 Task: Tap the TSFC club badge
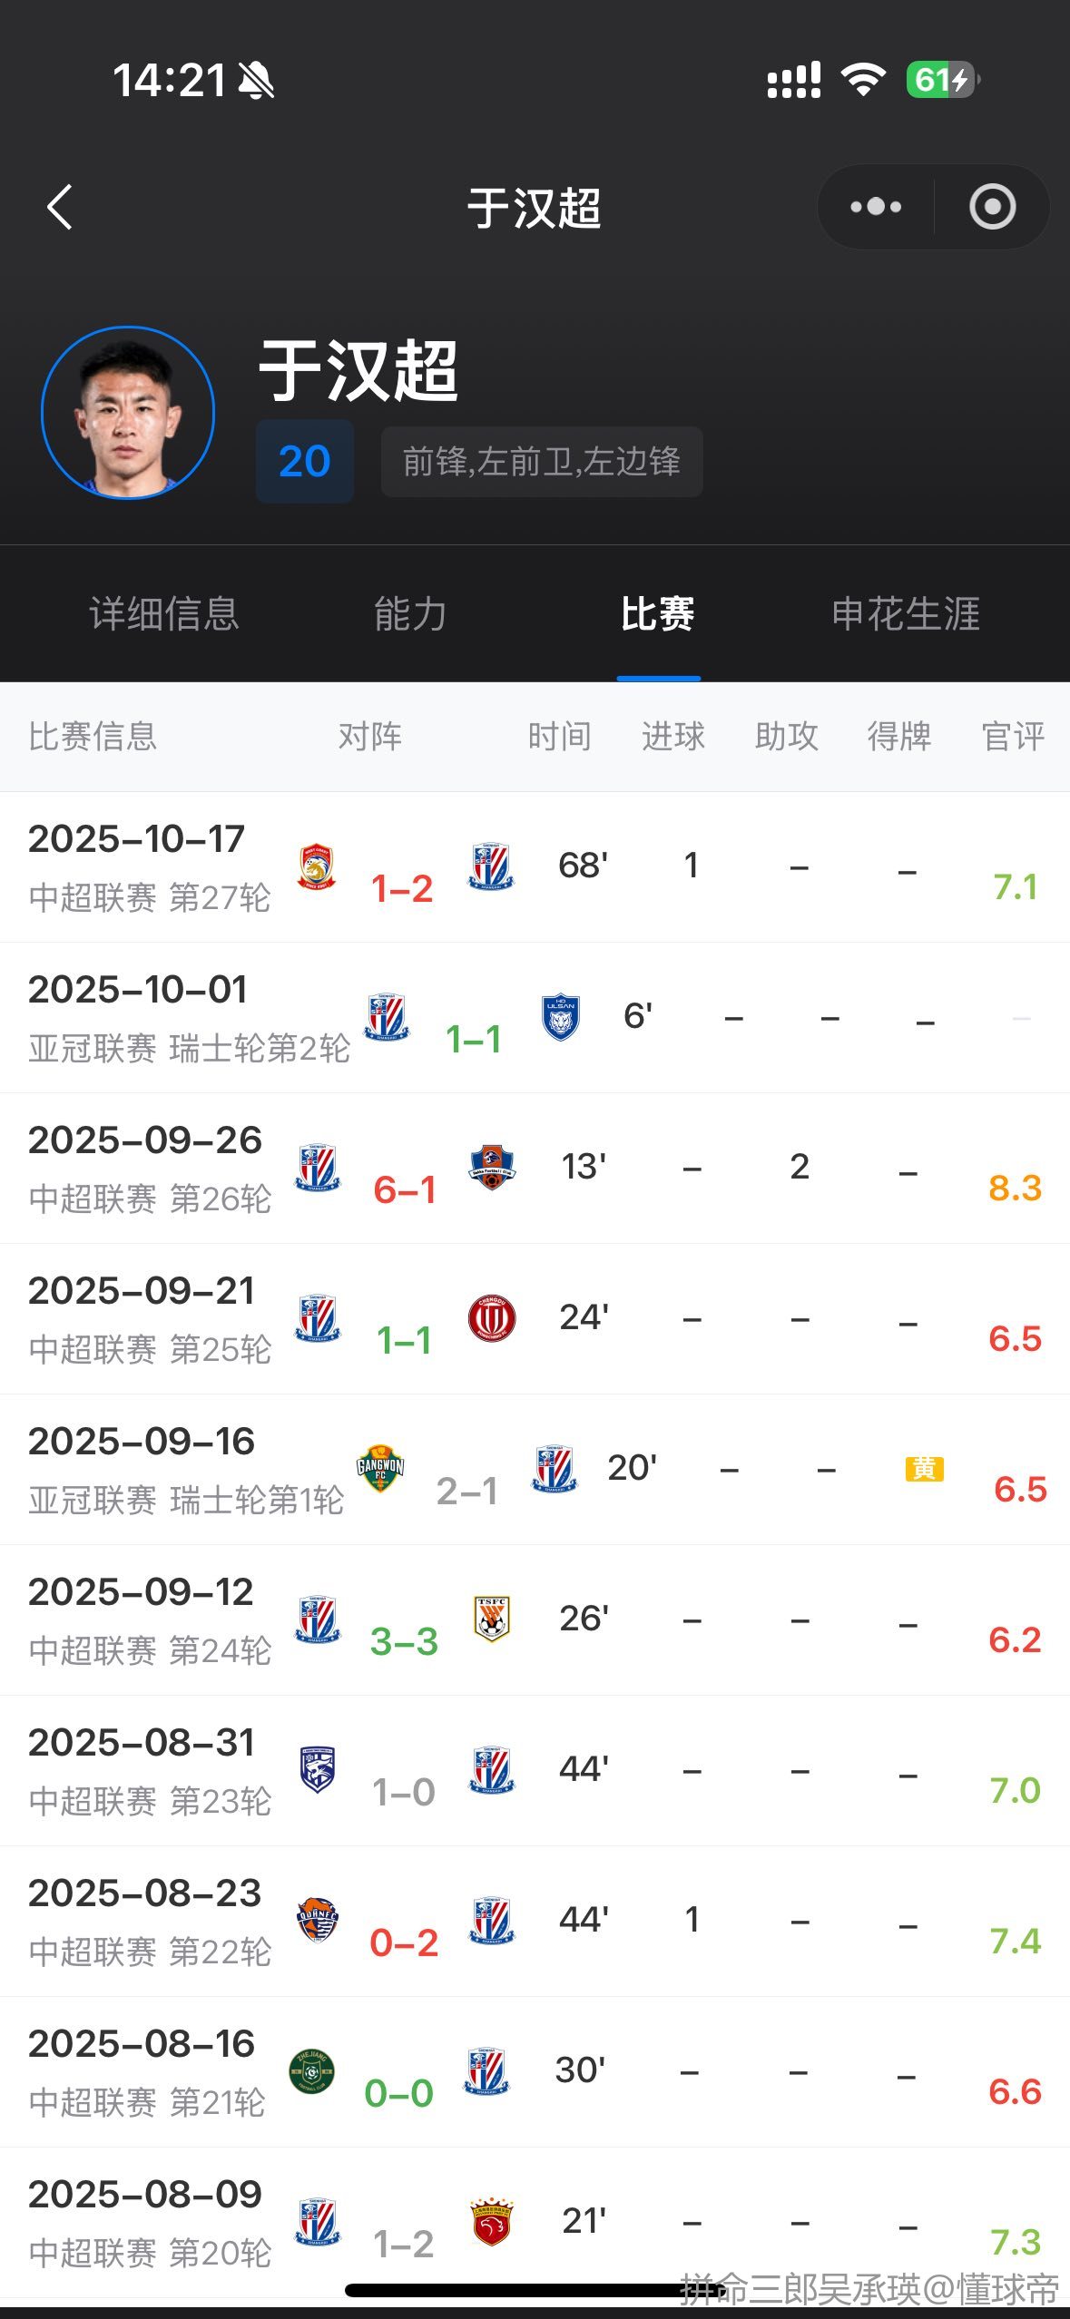point(492,1619)
